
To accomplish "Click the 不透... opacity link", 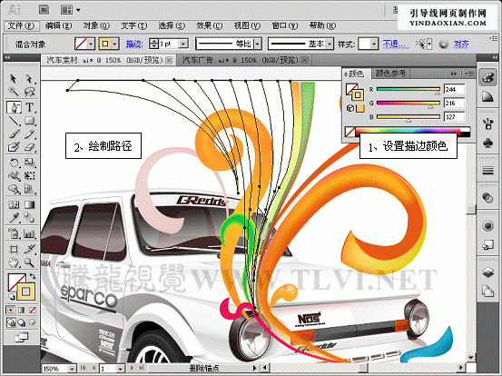I will (x=397, y=44).
